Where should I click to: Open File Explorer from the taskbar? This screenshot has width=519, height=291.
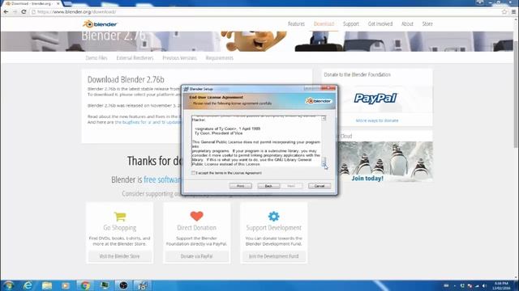point(47,285)
